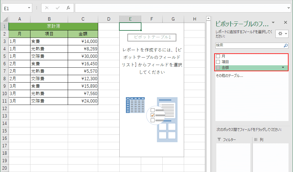Click the 光熱費 cell in row 4
293x172 pixels.
tap(49, 49)
